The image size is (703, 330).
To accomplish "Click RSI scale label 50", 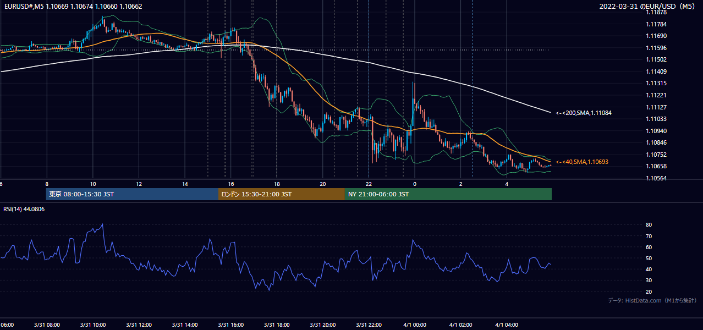I will [649, 258].
